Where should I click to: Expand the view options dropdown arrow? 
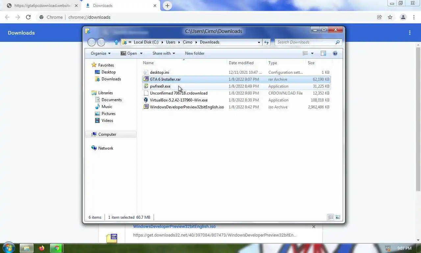pyautogui.click(x=312, y=53)
